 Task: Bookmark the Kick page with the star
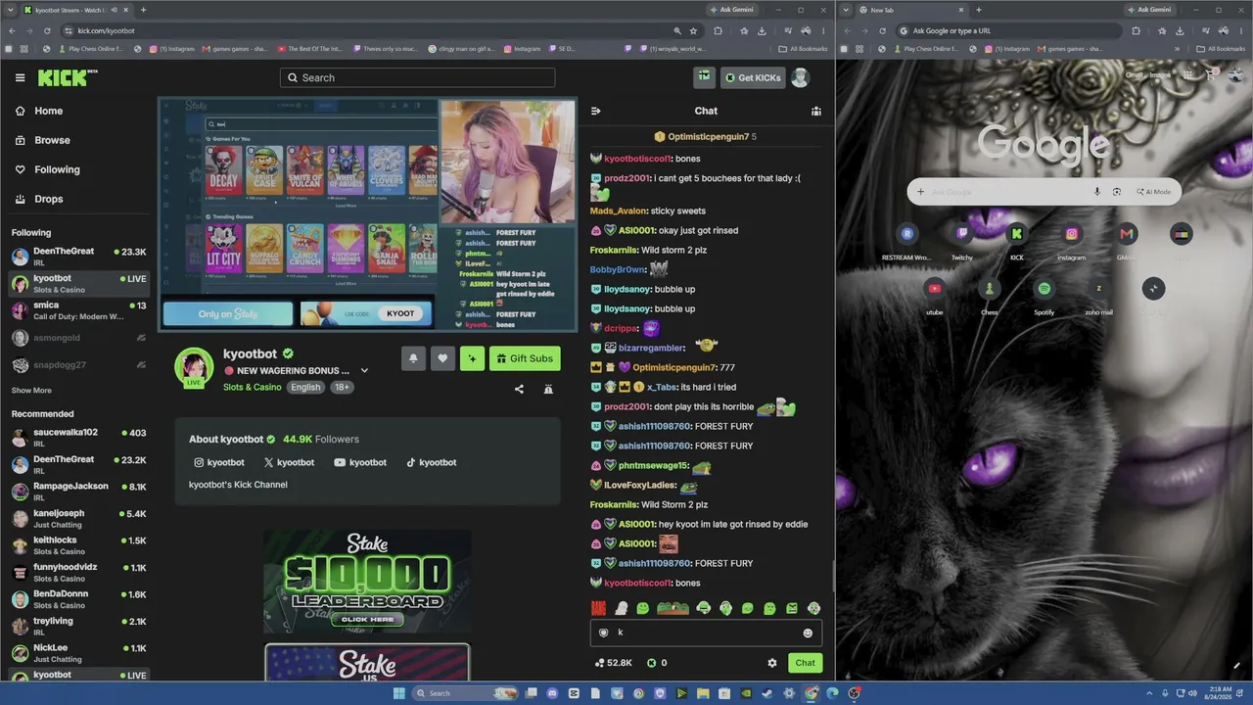[x=692, y=30]
